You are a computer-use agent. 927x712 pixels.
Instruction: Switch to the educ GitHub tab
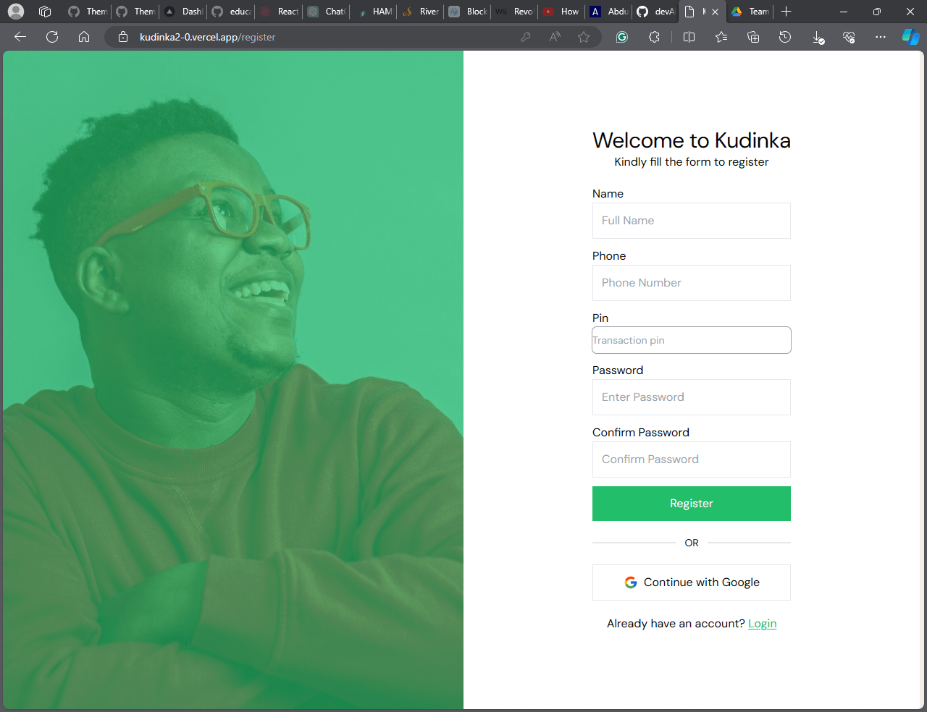[231, 12]
